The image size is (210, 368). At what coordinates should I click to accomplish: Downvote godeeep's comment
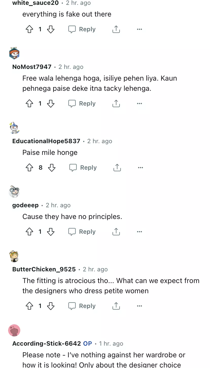[x=51, y=232]
